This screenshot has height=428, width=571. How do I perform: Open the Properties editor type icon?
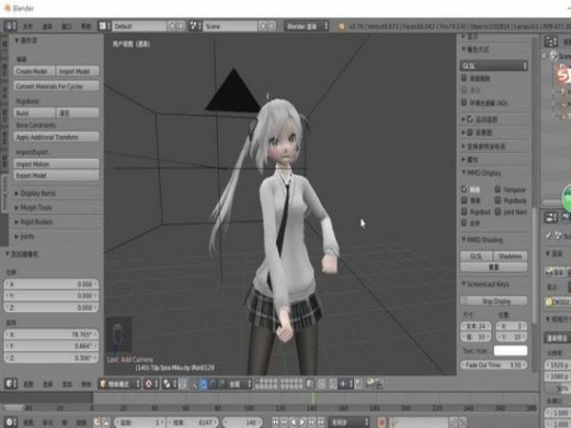pos(551,218)
